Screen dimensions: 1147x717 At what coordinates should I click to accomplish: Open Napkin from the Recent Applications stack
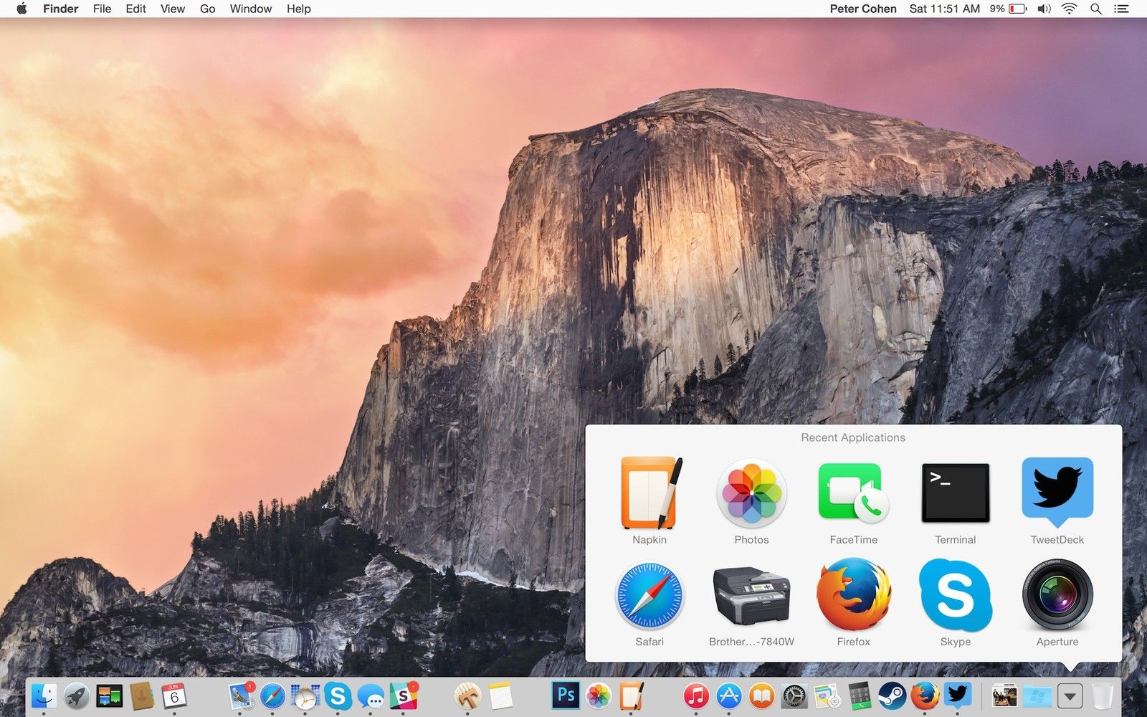coord(649,493)
